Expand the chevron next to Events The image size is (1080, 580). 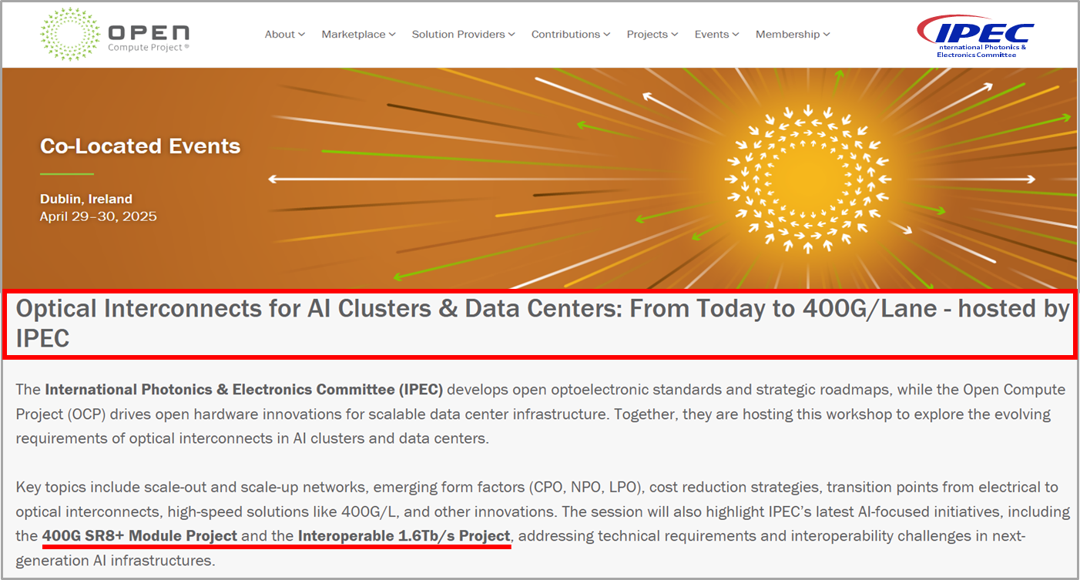(736, 35)
